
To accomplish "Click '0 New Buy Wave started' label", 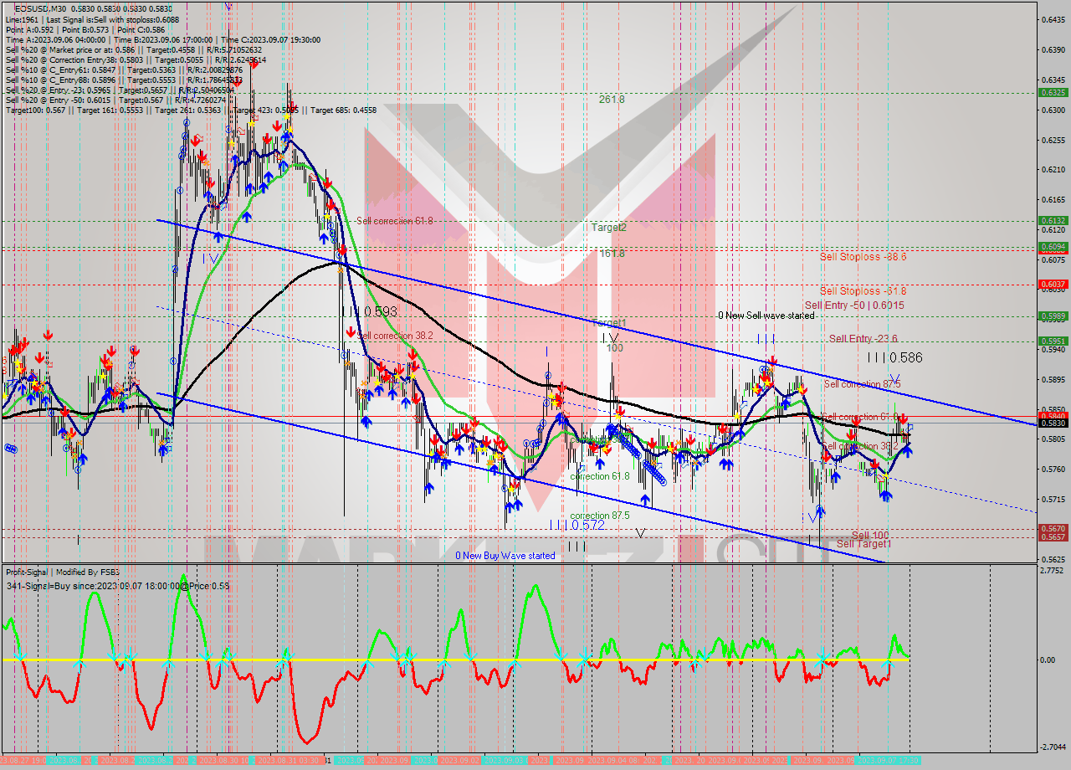I will (505, 556).
